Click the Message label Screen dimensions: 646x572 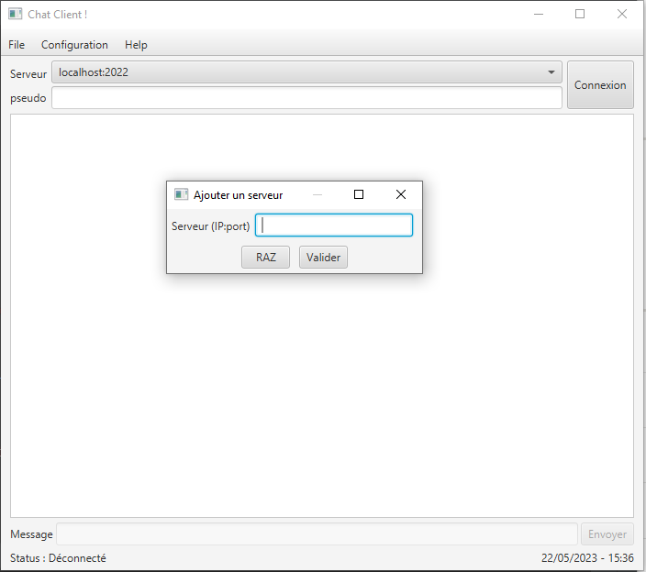(x=31, y=534)
